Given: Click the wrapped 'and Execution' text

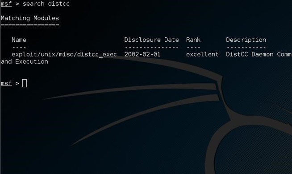Looking at the screenshot, I should pyautogui.click(x=25, y=62).
